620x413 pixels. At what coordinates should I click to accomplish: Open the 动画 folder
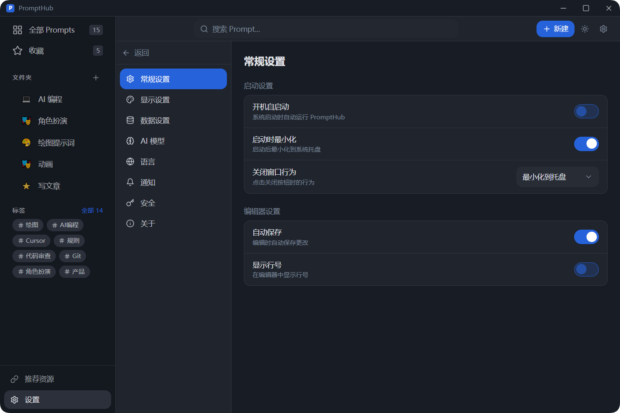pos(57,164)
